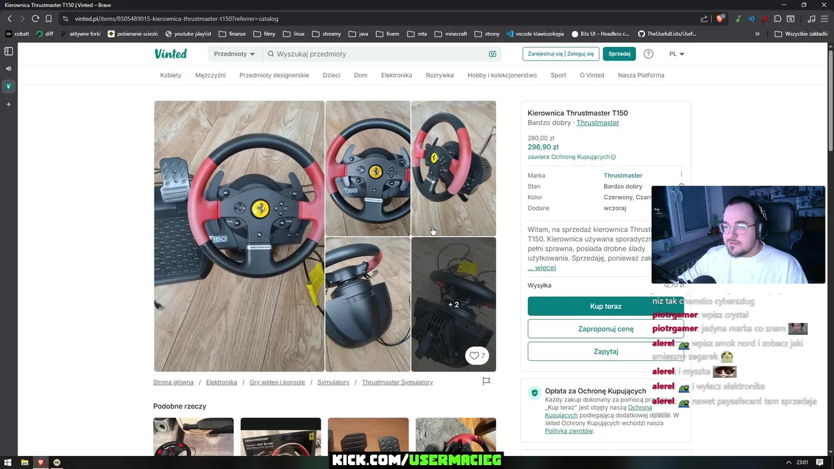Show more bookmarks with double chevron
This screenshot has width=834, height=469.
tap(757, 34)
